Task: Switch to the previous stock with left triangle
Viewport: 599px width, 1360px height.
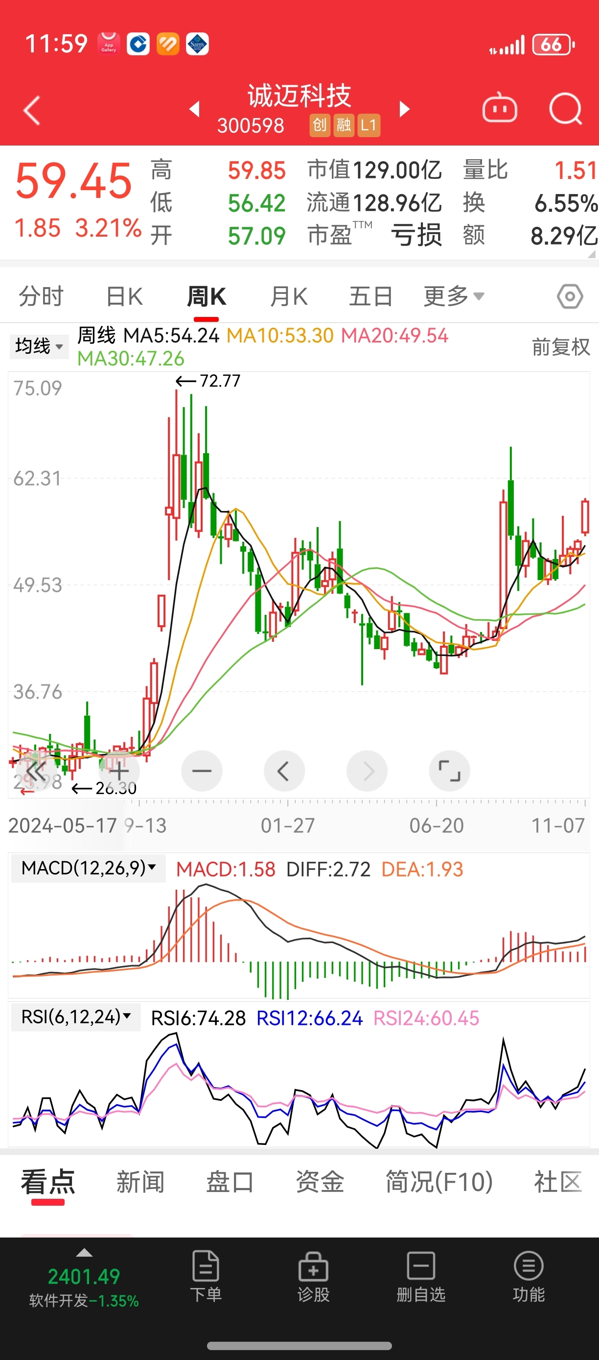Action: click(195, 109)
